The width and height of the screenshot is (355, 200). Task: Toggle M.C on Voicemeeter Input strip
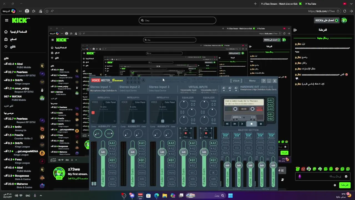(x=192, y=173)
